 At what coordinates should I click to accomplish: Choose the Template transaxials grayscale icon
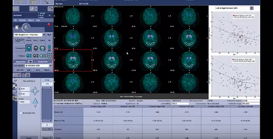[36, 48]
